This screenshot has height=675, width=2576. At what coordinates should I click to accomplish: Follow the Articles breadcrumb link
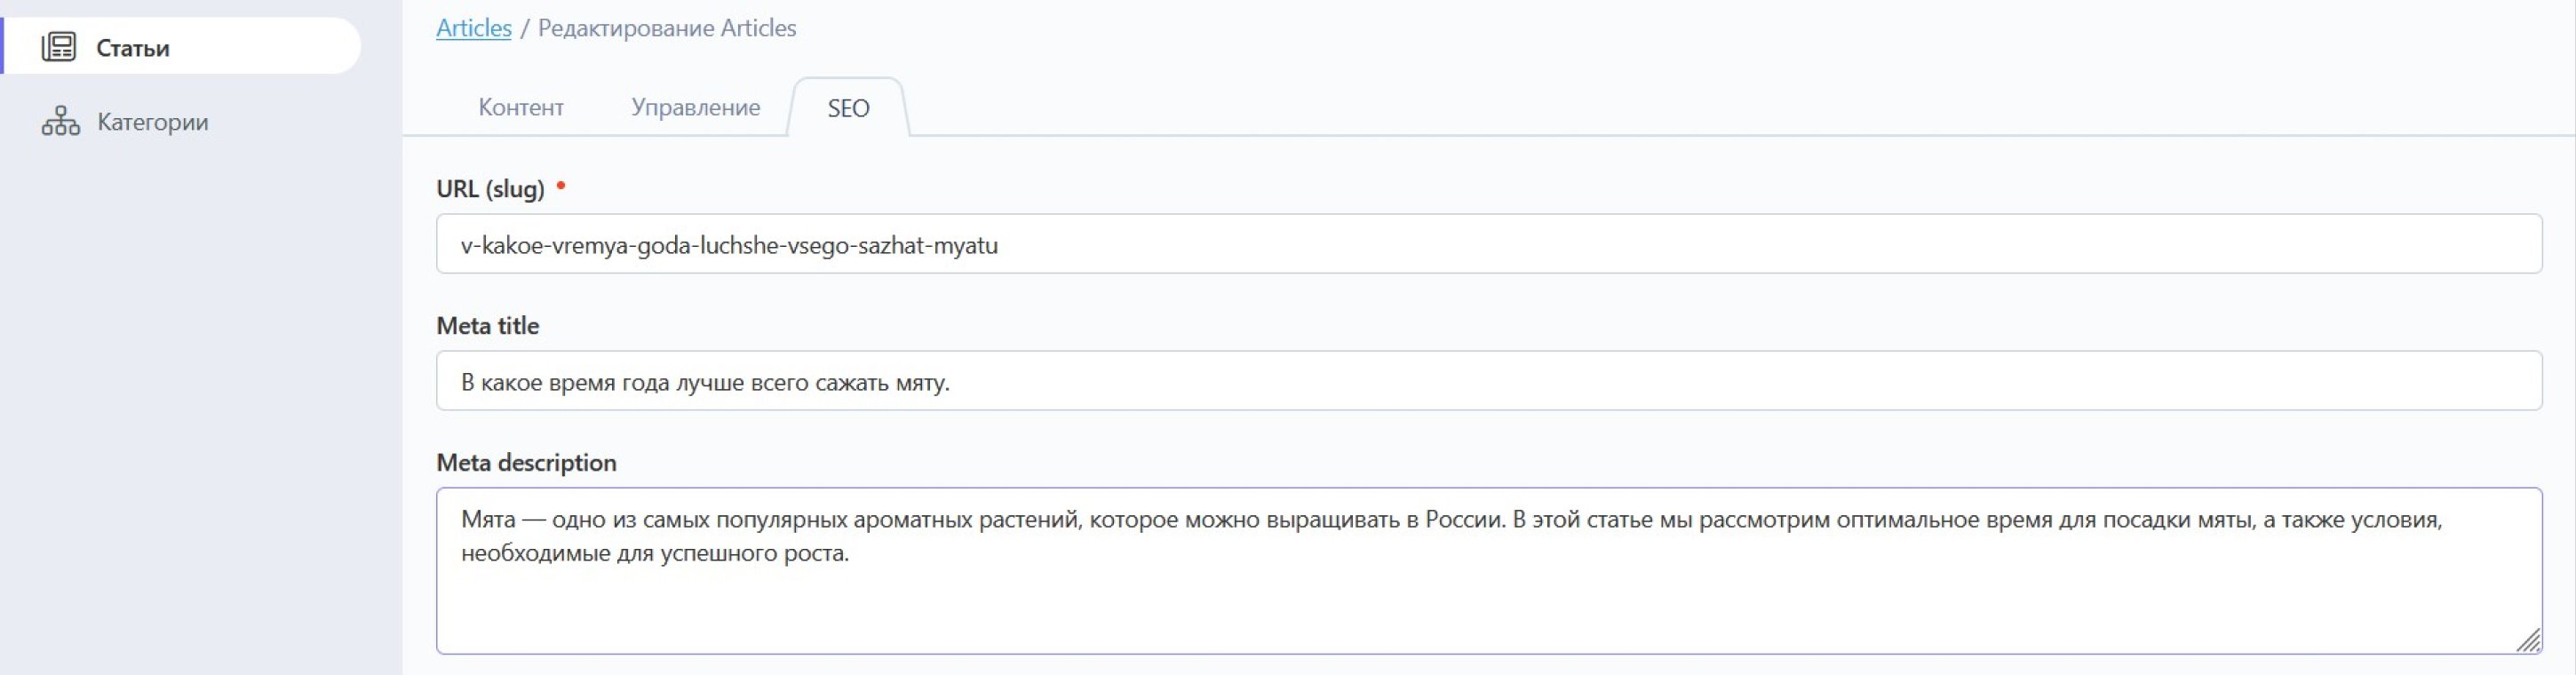click(474, 28)
